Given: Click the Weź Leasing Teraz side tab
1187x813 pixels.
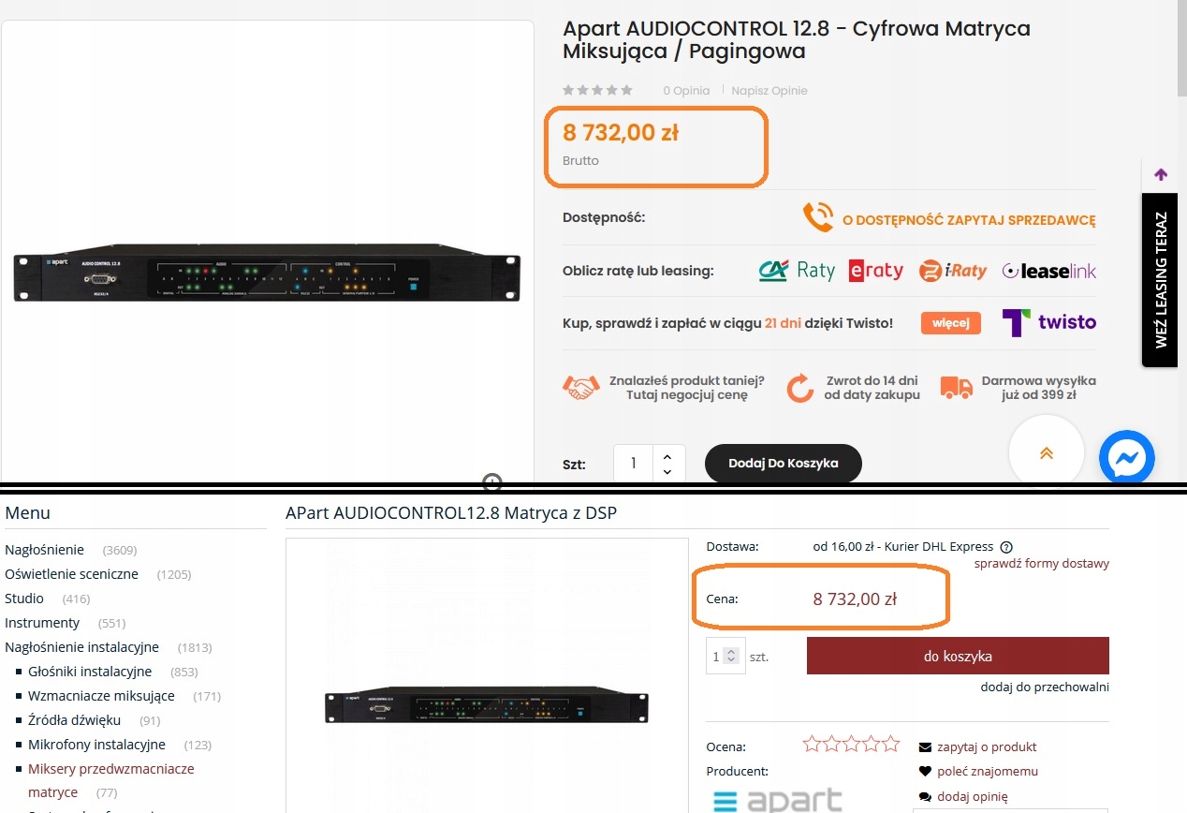Looking at the screenshot, I should click(1162, 279).
